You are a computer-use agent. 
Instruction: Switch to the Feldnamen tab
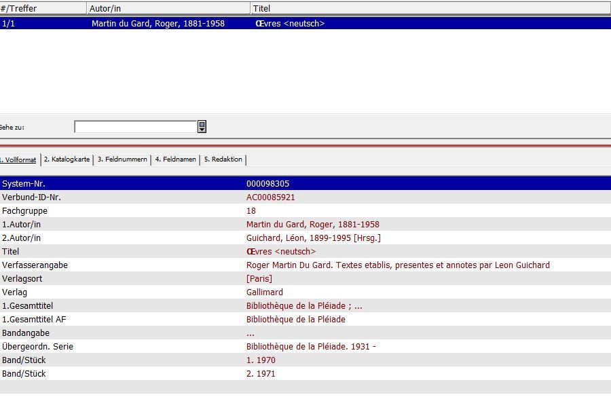click(175, 159)
